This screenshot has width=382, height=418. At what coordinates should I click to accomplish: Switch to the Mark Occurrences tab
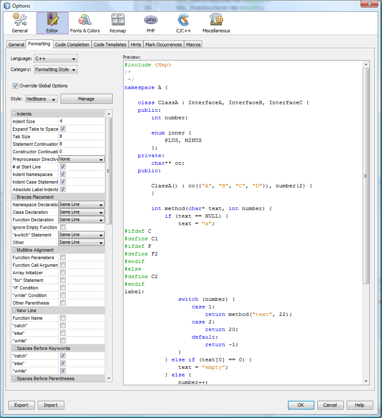tap(163, 45)
